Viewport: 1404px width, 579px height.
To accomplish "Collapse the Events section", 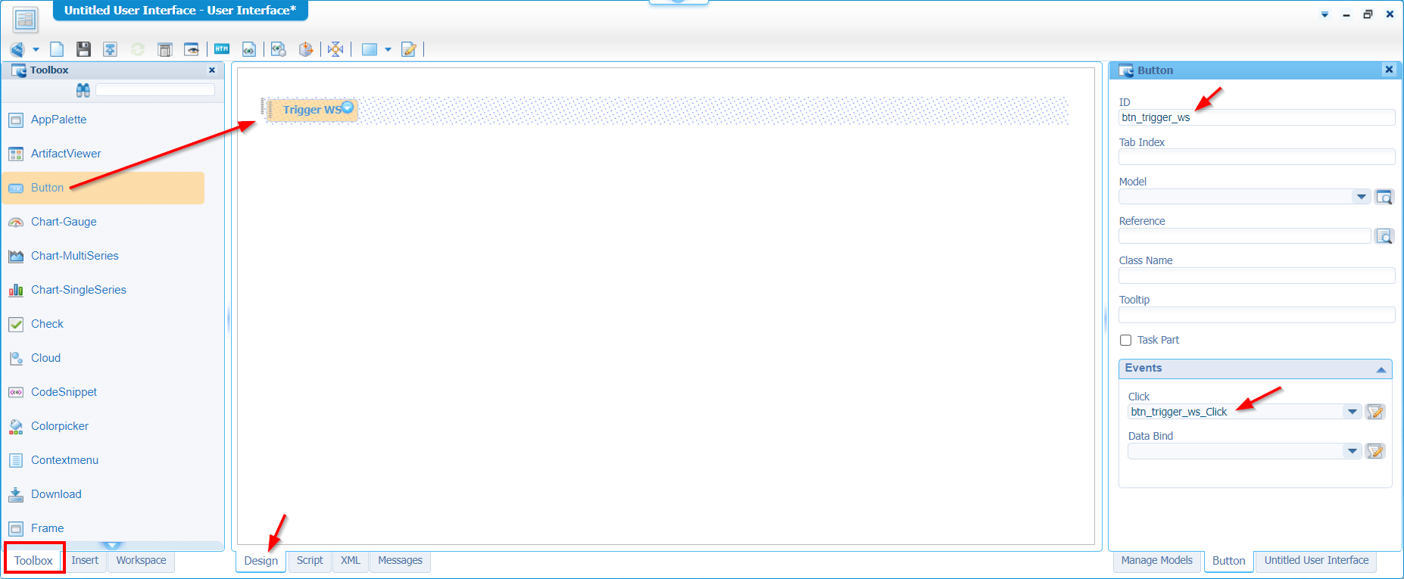I will [1381, 369].
